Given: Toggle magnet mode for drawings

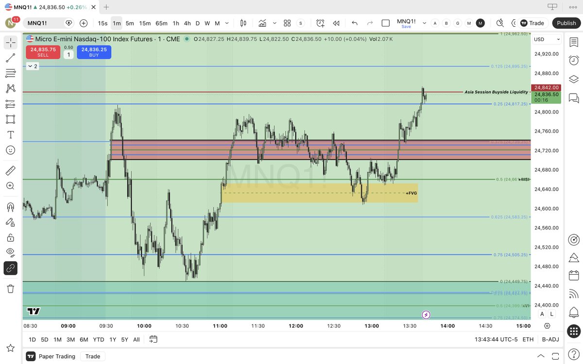Looking at the screenshot, I should coord(10,206).
